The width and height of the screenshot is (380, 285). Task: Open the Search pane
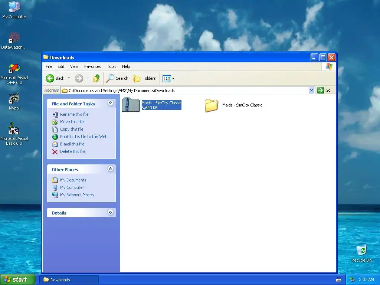pos(117,78)
